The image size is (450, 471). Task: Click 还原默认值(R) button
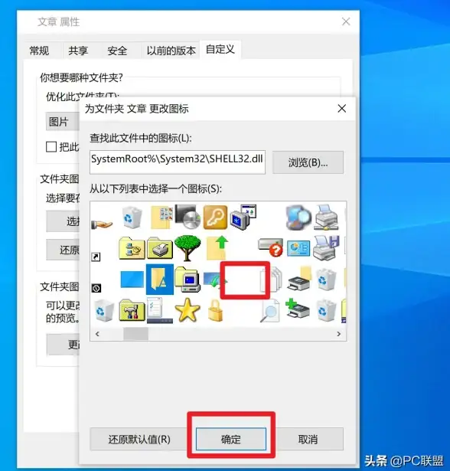(139, 440)
